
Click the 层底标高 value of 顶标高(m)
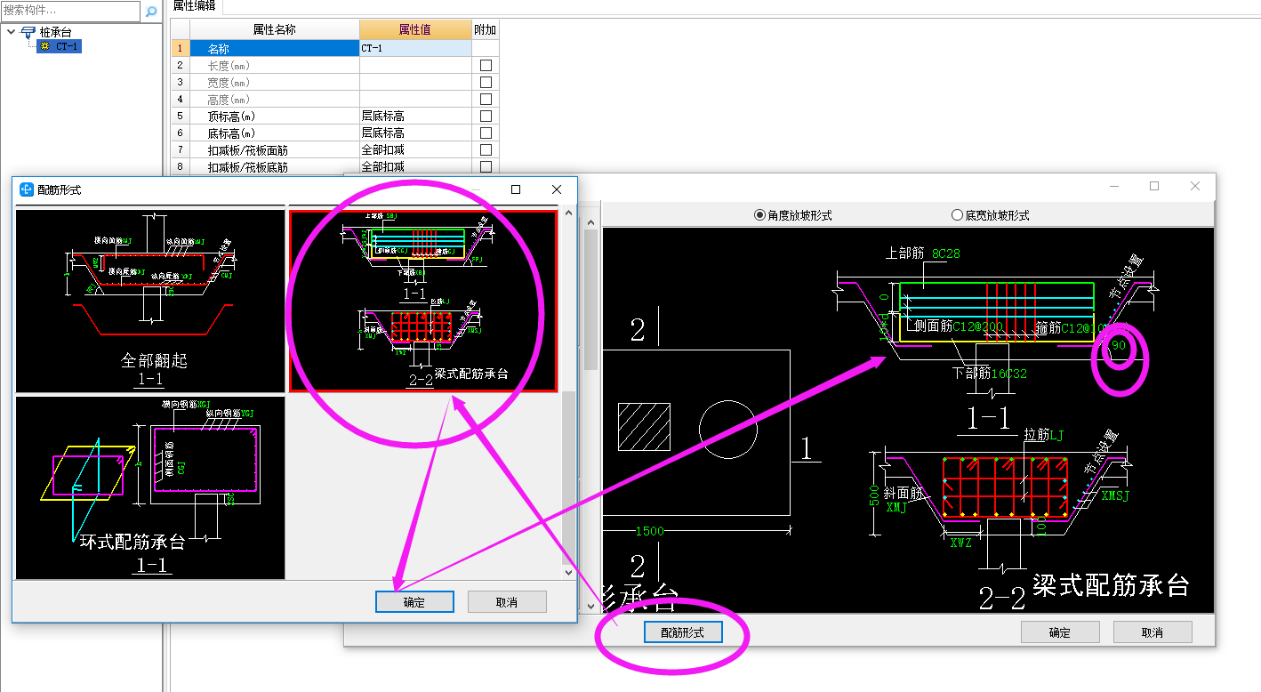coord(415,117)
